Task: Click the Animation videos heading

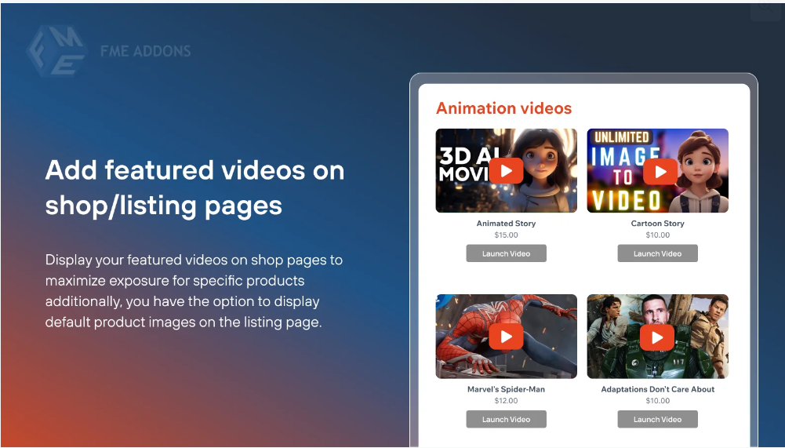Action: point(503,108)
